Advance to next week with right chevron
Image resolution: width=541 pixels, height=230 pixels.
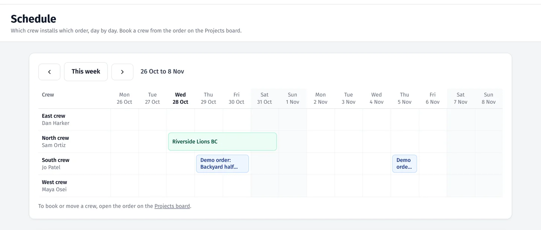(x=122, y=72)
